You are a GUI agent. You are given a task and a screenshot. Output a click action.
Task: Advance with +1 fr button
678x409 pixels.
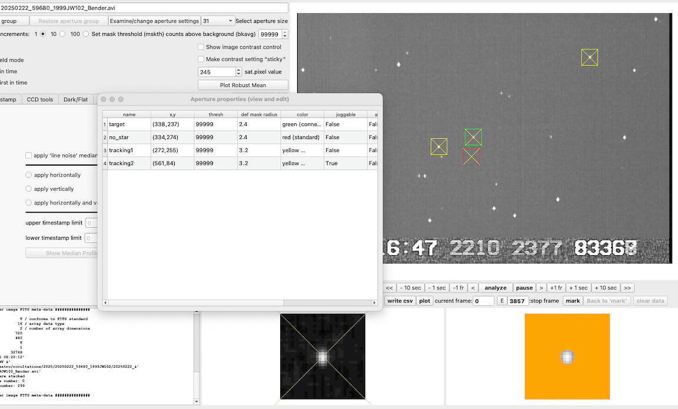[556, 288]
